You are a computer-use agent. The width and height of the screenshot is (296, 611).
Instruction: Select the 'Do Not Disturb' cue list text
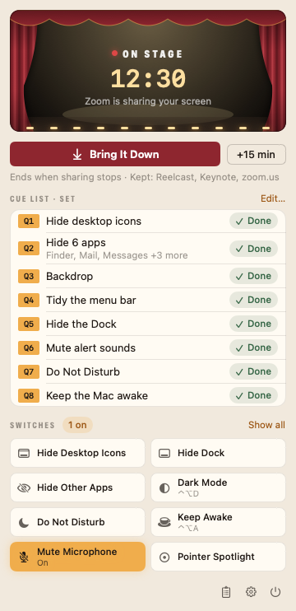[x=83, y=371]
